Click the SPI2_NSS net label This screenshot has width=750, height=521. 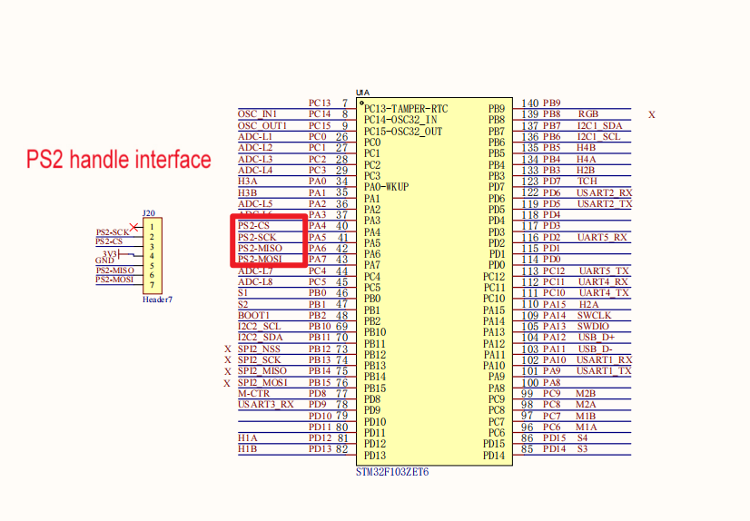(259, 349)
